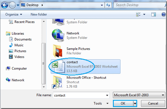Click the large Network globe icon in file list
The width and height of the screenshot is (167, 109).
pos(58,35)
